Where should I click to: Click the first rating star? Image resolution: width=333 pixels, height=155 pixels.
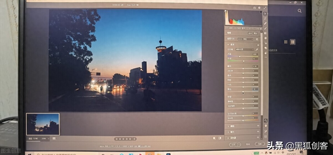pos(117,139)
